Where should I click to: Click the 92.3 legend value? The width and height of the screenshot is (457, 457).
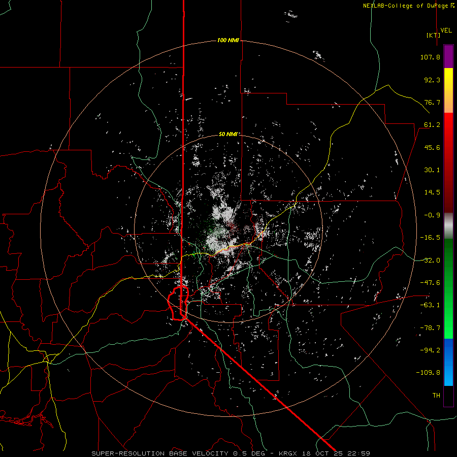point(432,80)
